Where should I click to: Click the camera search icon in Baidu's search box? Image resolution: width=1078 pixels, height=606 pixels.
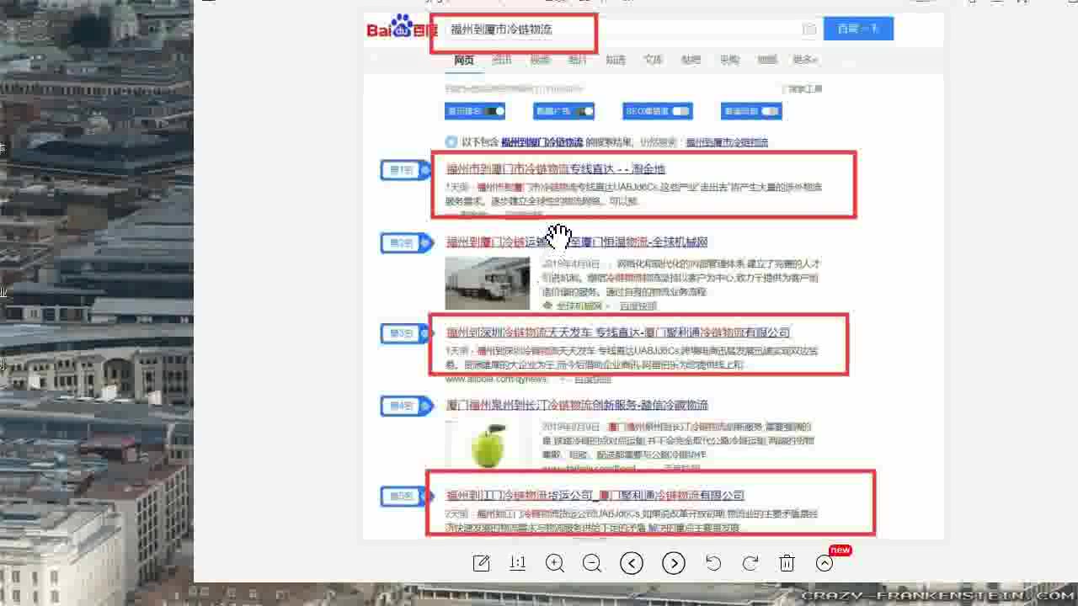tap(808, 29)
